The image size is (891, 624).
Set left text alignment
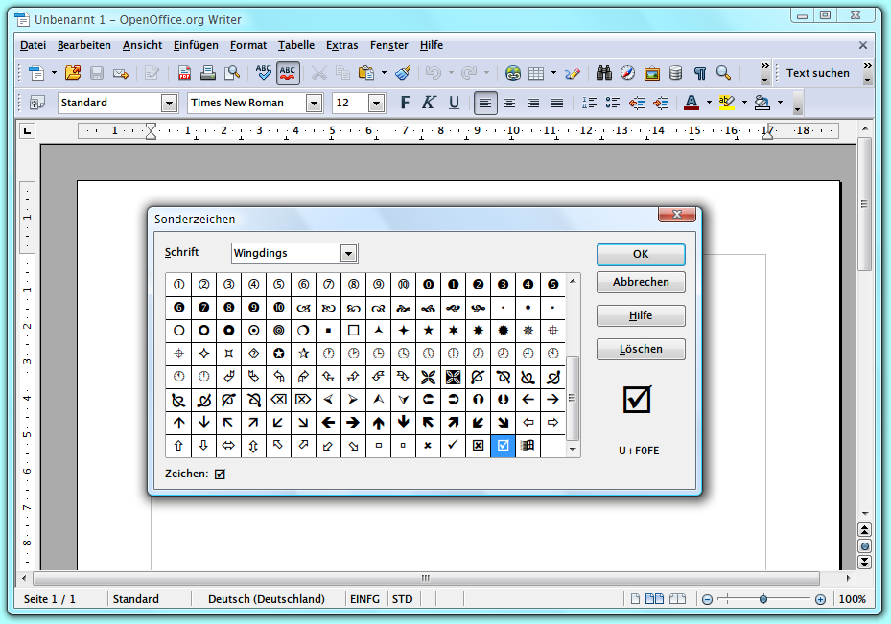(485, 103)
